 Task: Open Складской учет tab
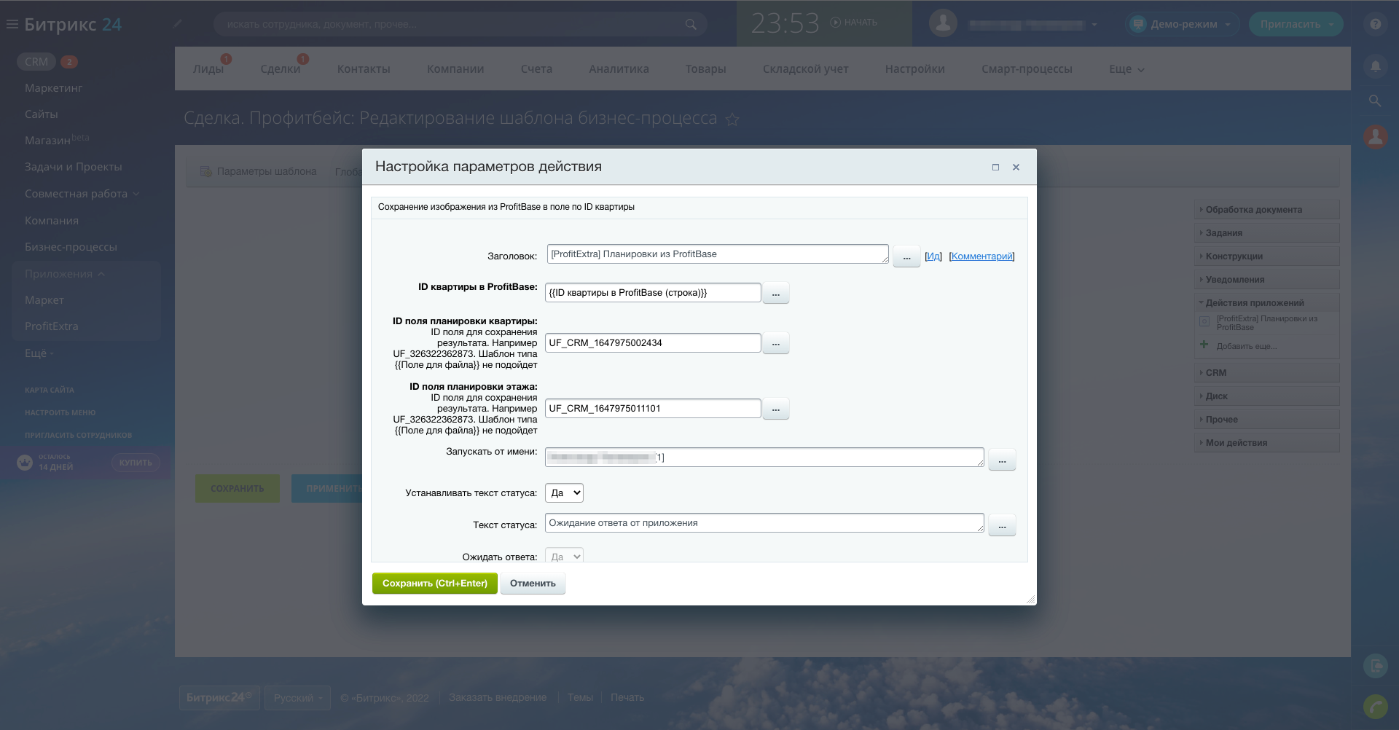(805, 69)
